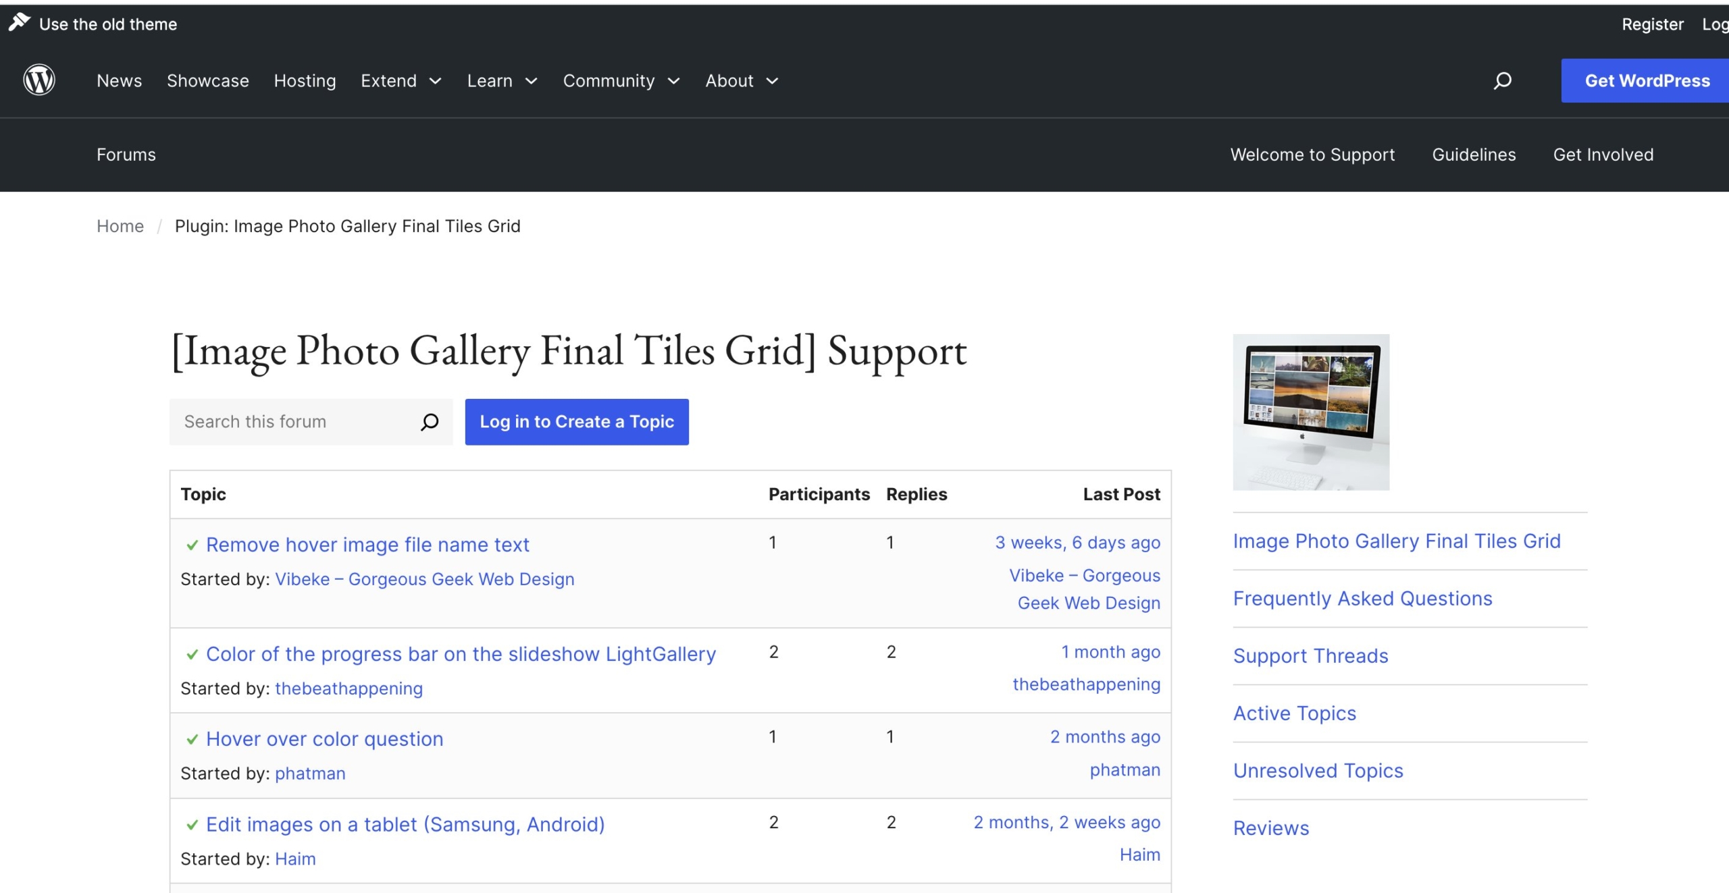Click the plugin iMac thumbnail image
The width and height of the screenshot is (1729, 893).
pos(1311,412)
